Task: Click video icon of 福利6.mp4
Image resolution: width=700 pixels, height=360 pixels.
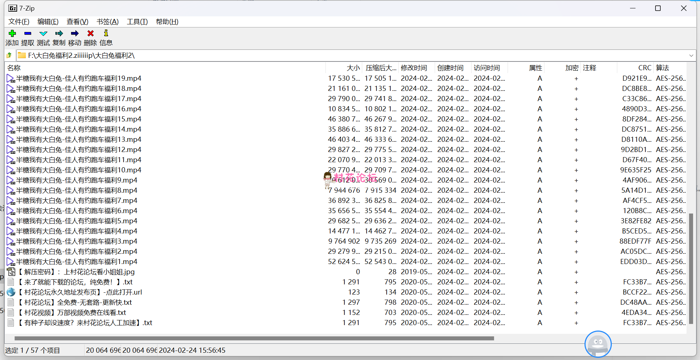Action: click(x=11, y=211)
